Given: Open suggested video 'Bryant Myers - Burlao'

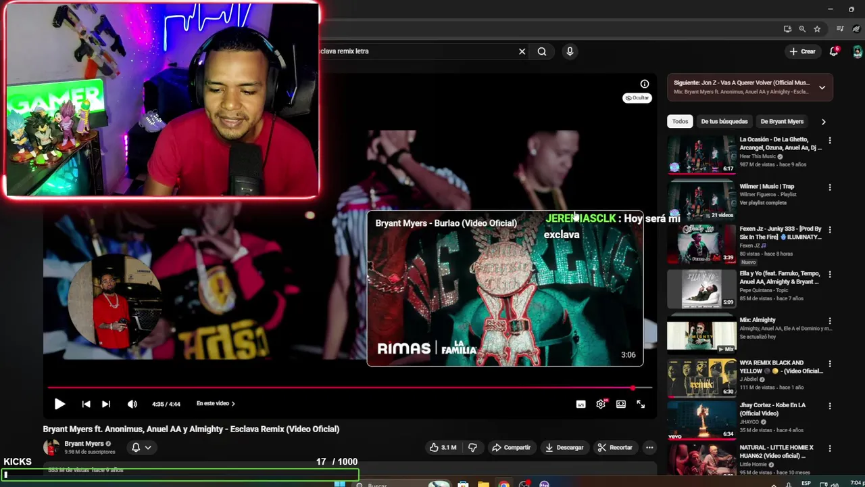Looking at the screenshot, I should [x=505, y=289].
